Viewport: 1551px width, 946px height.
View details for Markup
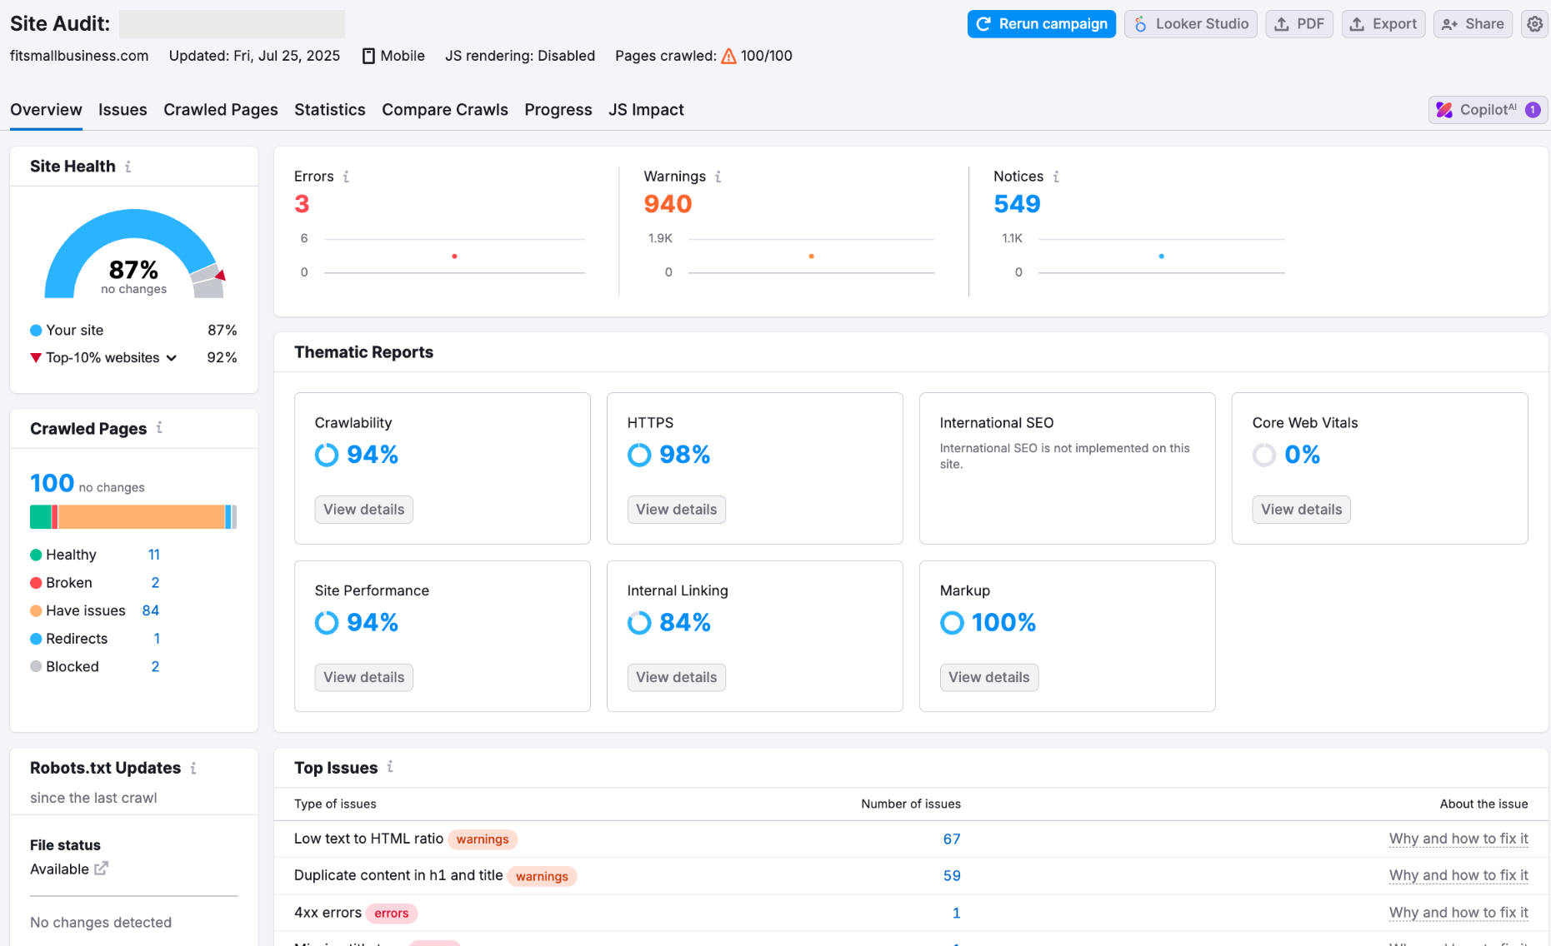click(x=988, y=678)
